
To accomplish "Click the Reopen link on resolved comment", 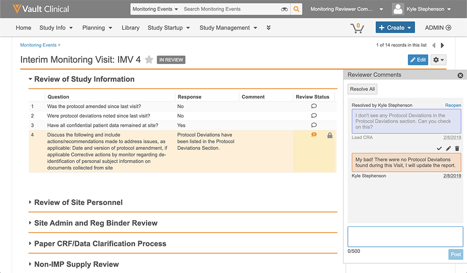I will pyautogui.click(x=453, y=105).
